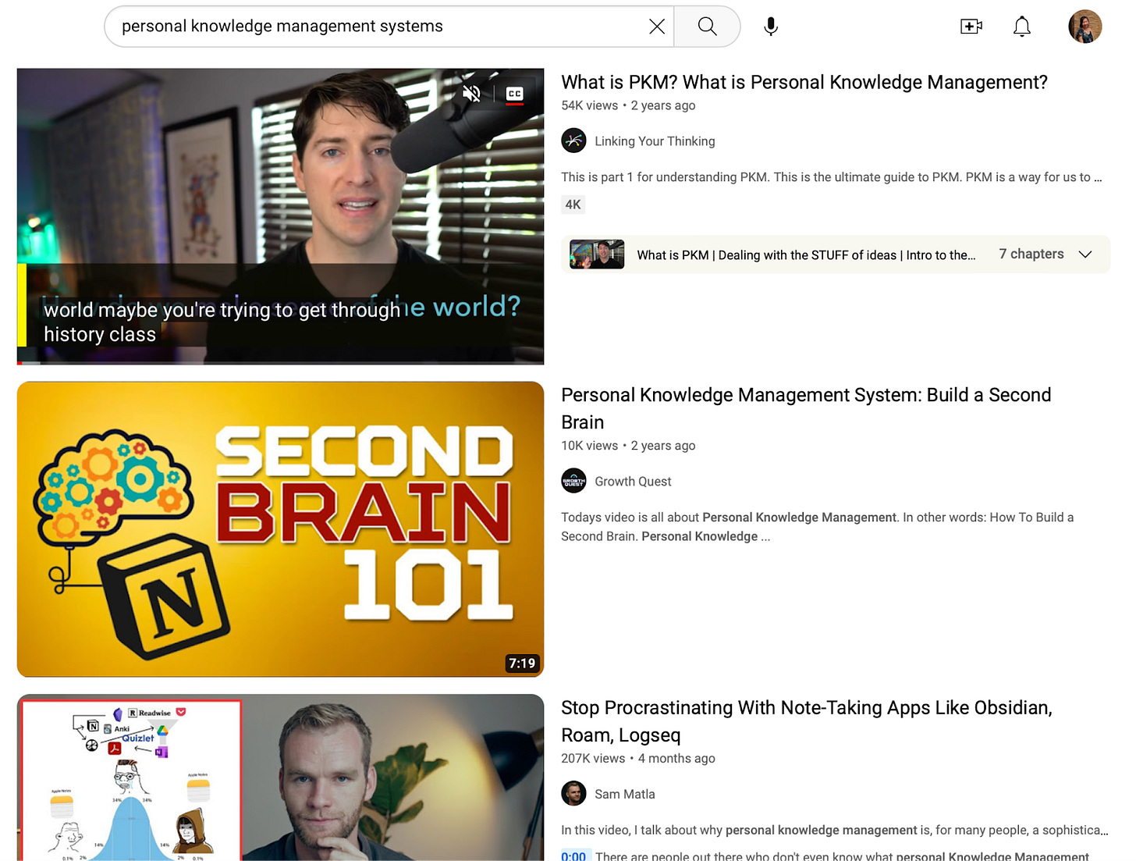The image size is (1136, 861).
Task: Click the 'What is PKM | Dealing with the STUFF' chapter title
Action: (x=806, y=255)
